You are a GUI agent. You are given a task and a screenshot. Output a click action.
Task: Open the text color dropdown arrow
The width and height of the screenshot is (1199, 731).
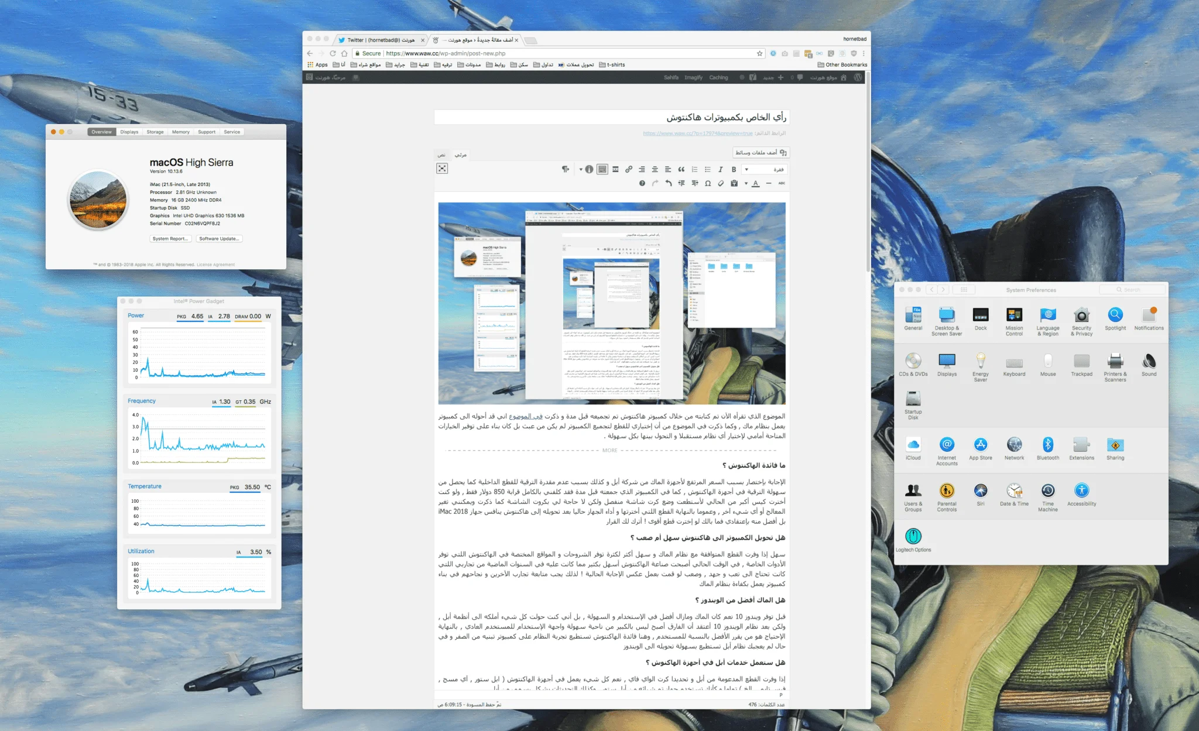pos(746,183)
